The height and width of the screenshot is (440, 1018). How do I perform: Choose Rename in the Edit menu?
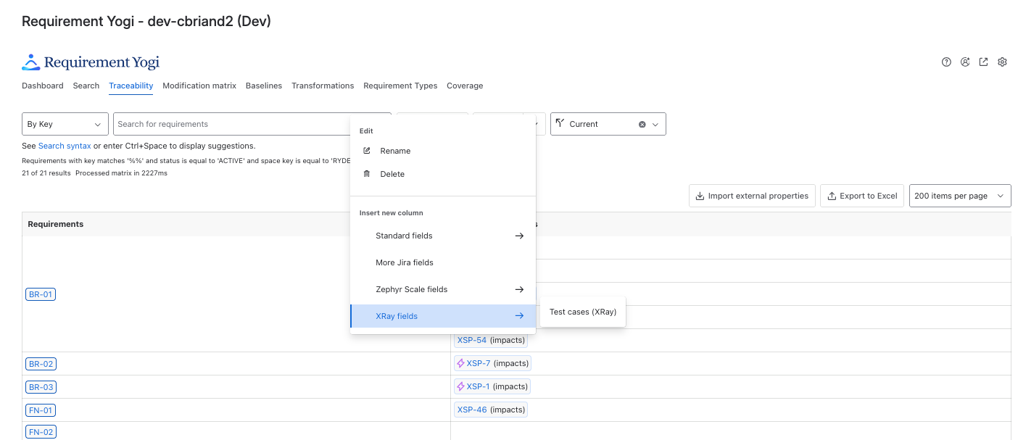click(x=443, y=151)
